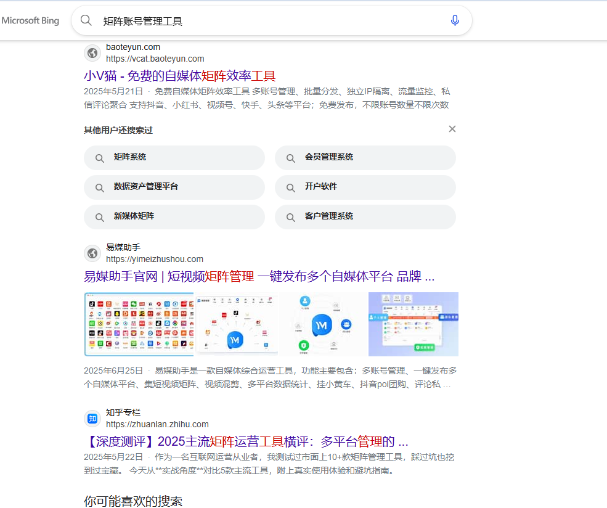
Task: Click baoteyun.com site name
Action: (x=132, y=47)
